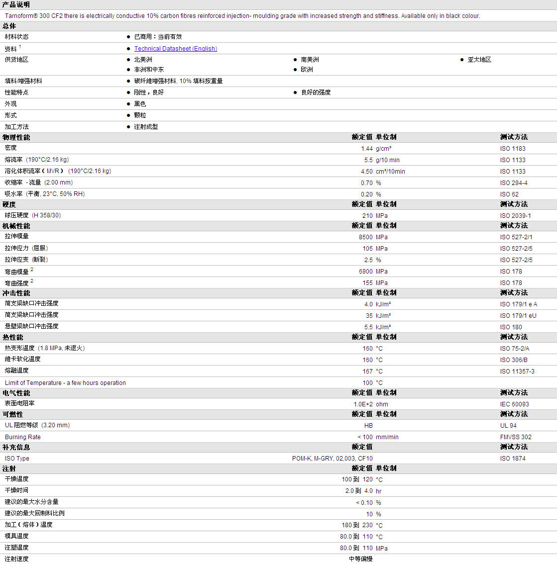Viewport: 557px width, 564px height.
Task: Click the 建议的最大水分含量 row label
Action: [31, 502]
